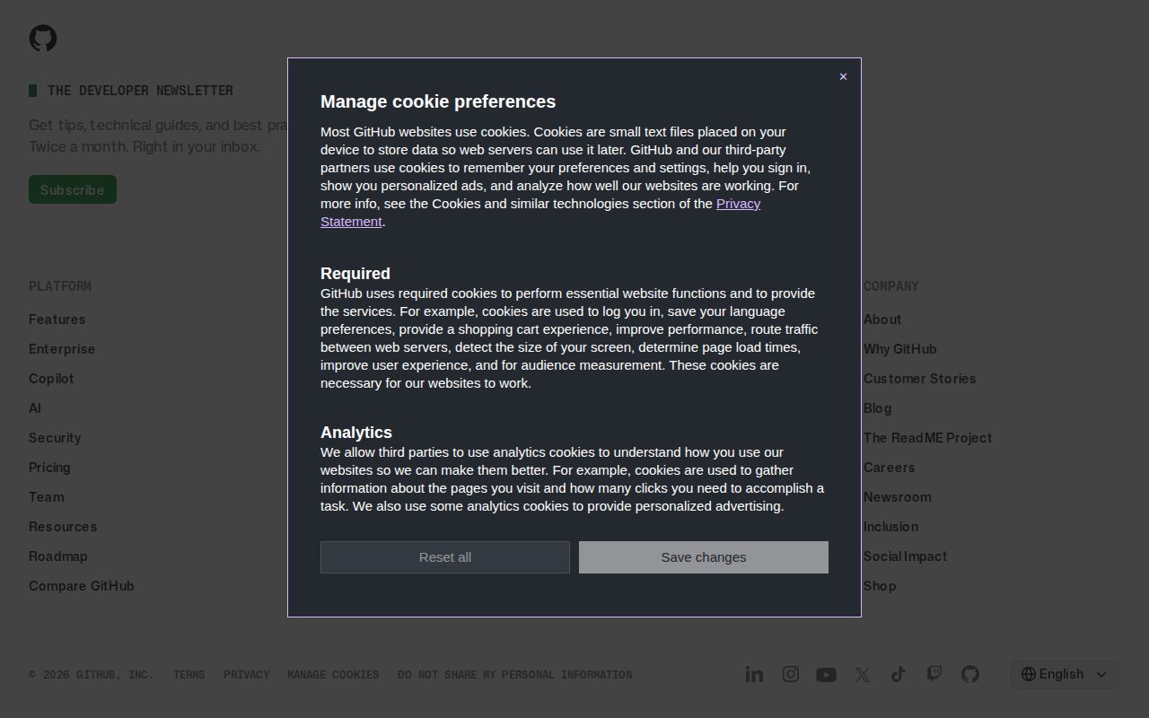Read Customer Stories link
This screenshot has height=718, width=1149.
coord(919,379)
